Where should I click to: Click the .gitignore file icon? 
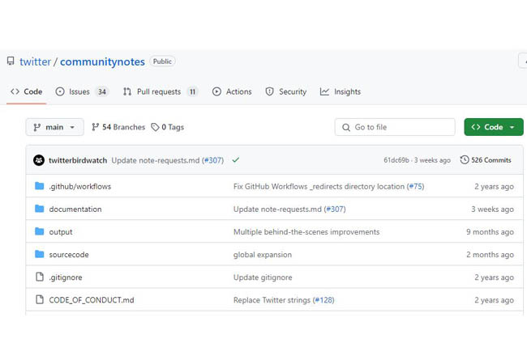39,277
